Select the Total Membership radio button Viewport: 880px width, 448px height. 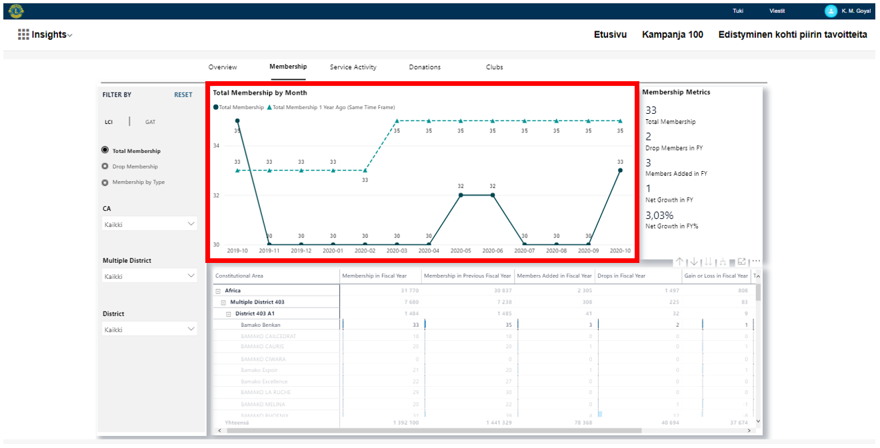coord(105,151)
